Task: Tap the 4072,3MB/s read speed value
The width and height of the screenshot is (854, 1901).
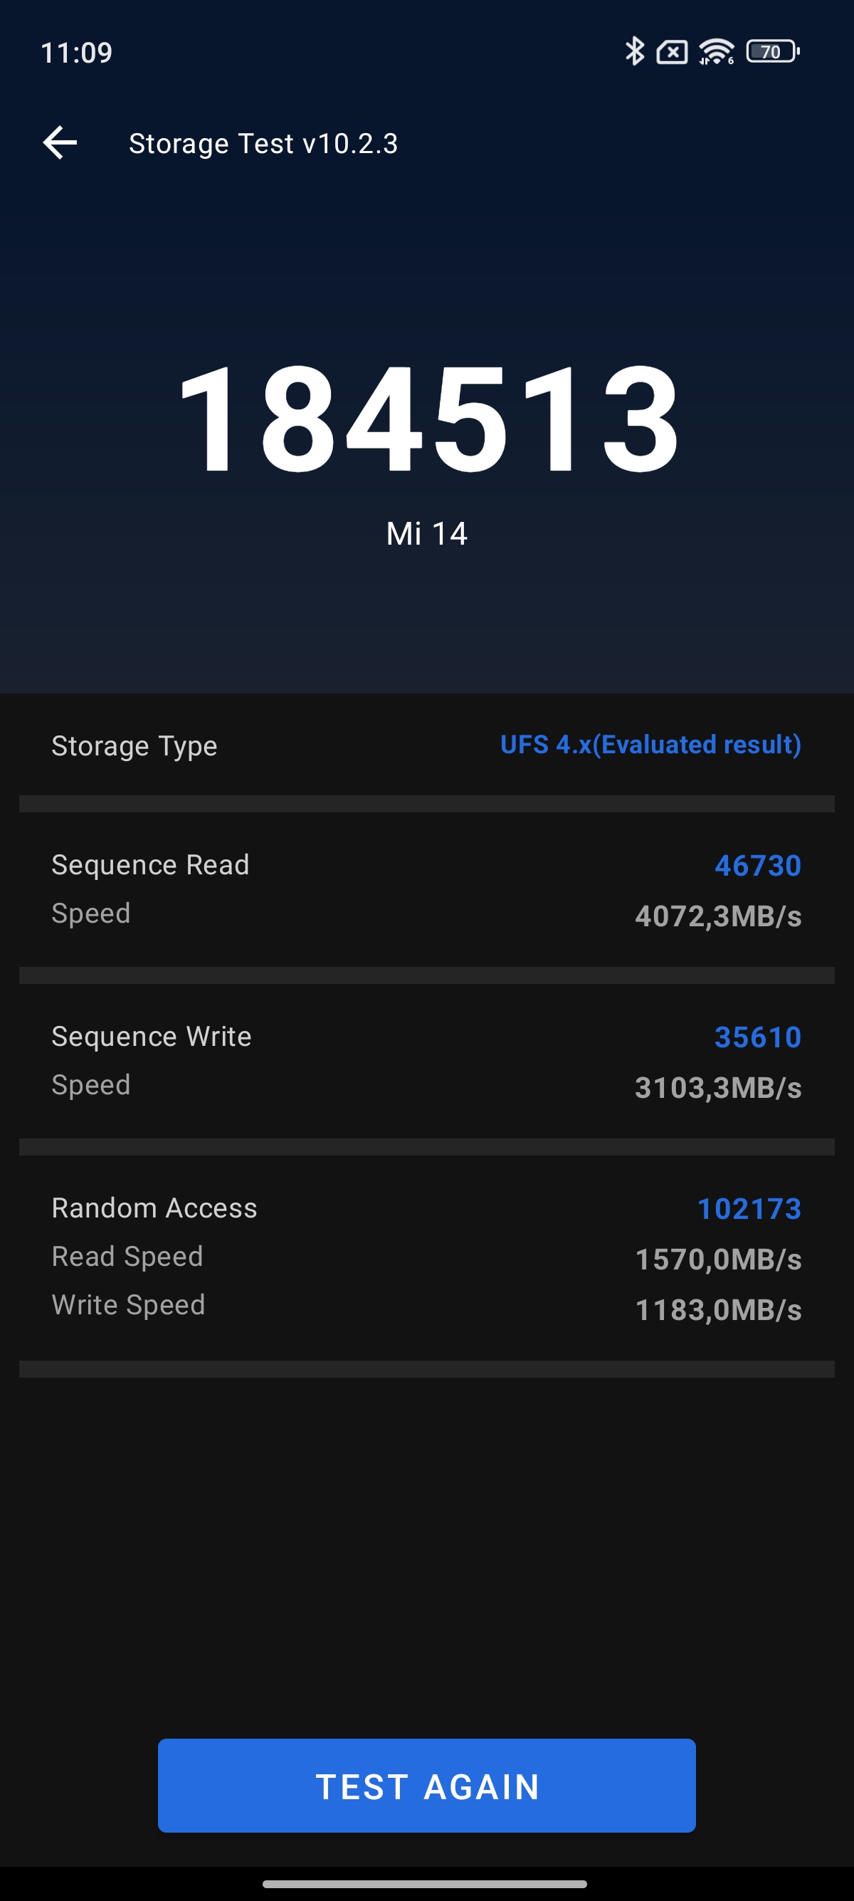Action: click(x=717, y=916)
